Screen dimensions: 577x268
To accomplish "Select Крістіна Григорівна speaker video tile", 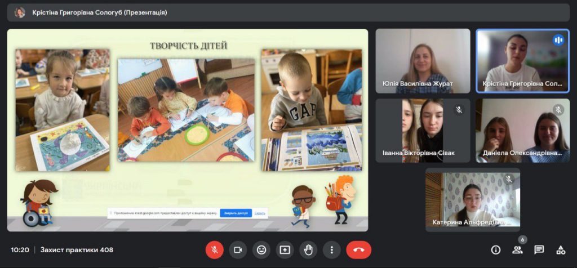I will pyautogui.click(x=522, y=61).
